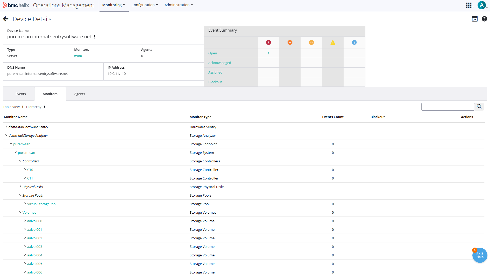The width and height of the screenshot is (490, 274).
Task: Open the Self Help widget
Action: (x=480, y=255)
